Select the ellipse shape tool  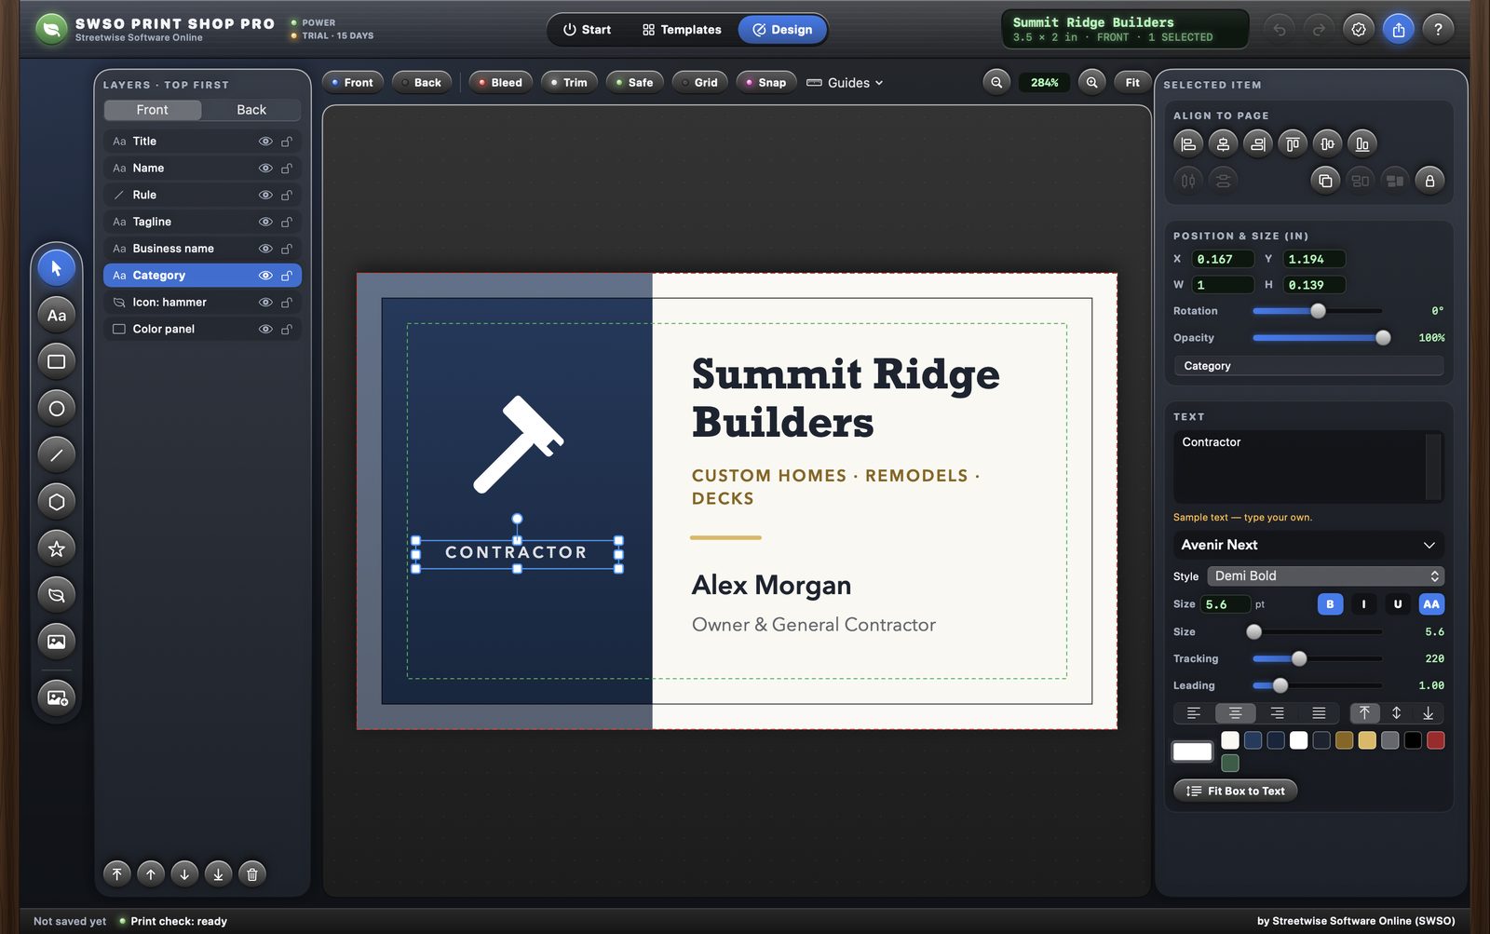click(56, 408)
